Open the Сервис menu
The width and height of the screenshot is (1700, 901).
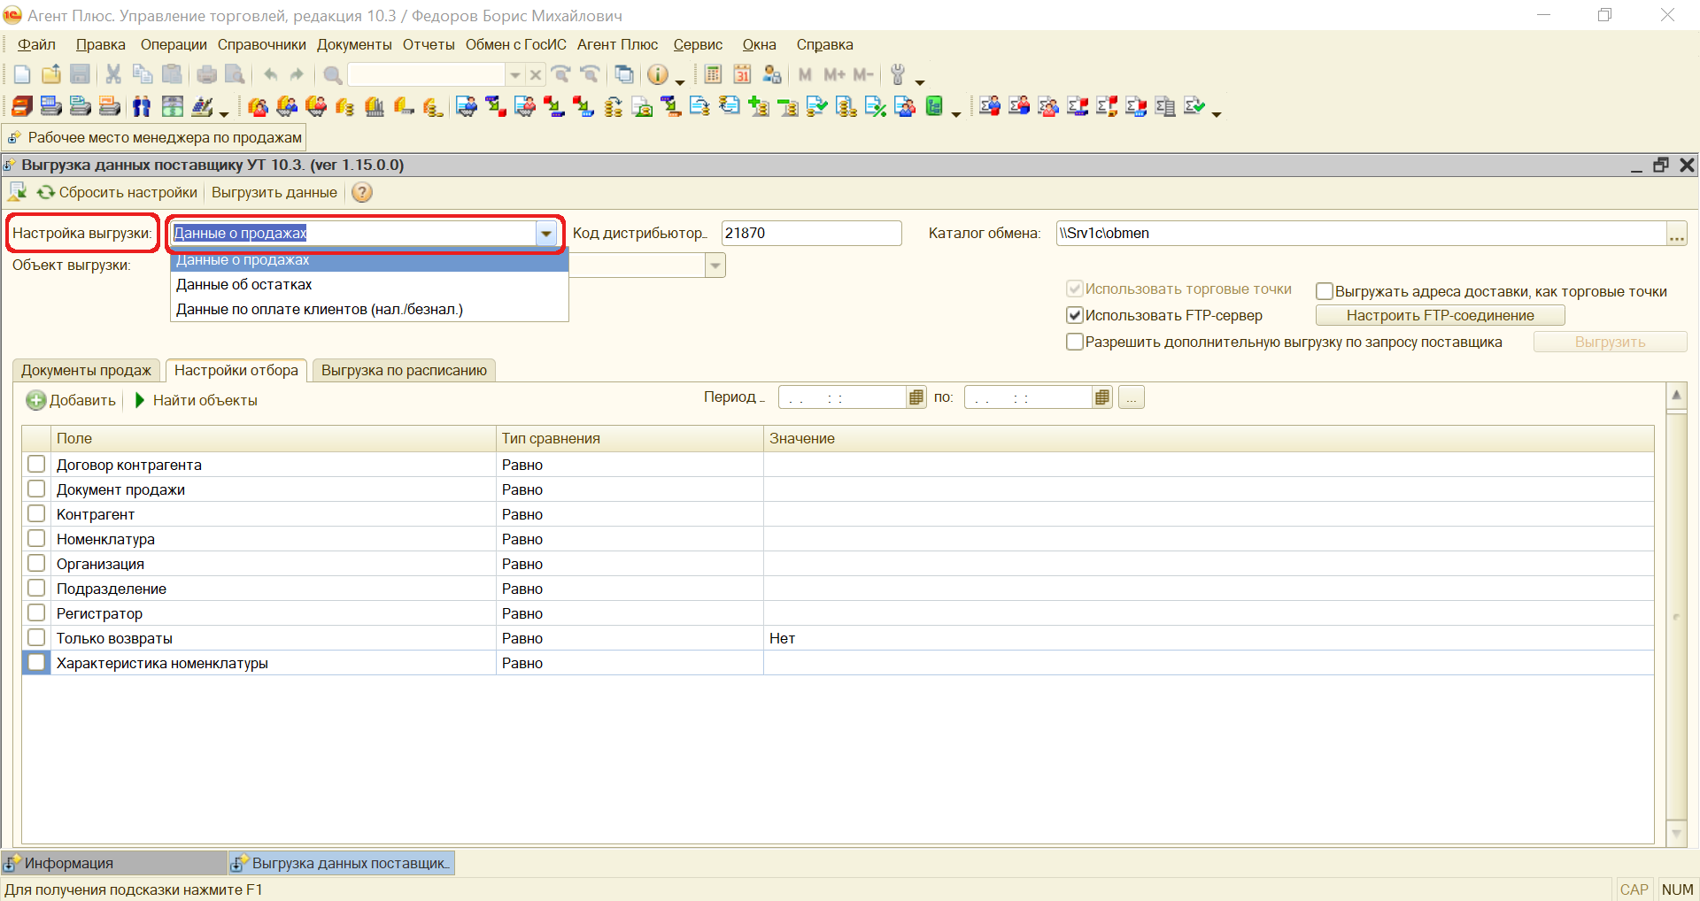(x=698, y=44)
